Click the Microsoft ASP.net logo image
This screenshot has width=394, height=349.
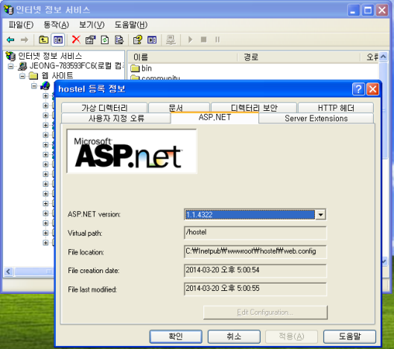click(x=132, y=151)
